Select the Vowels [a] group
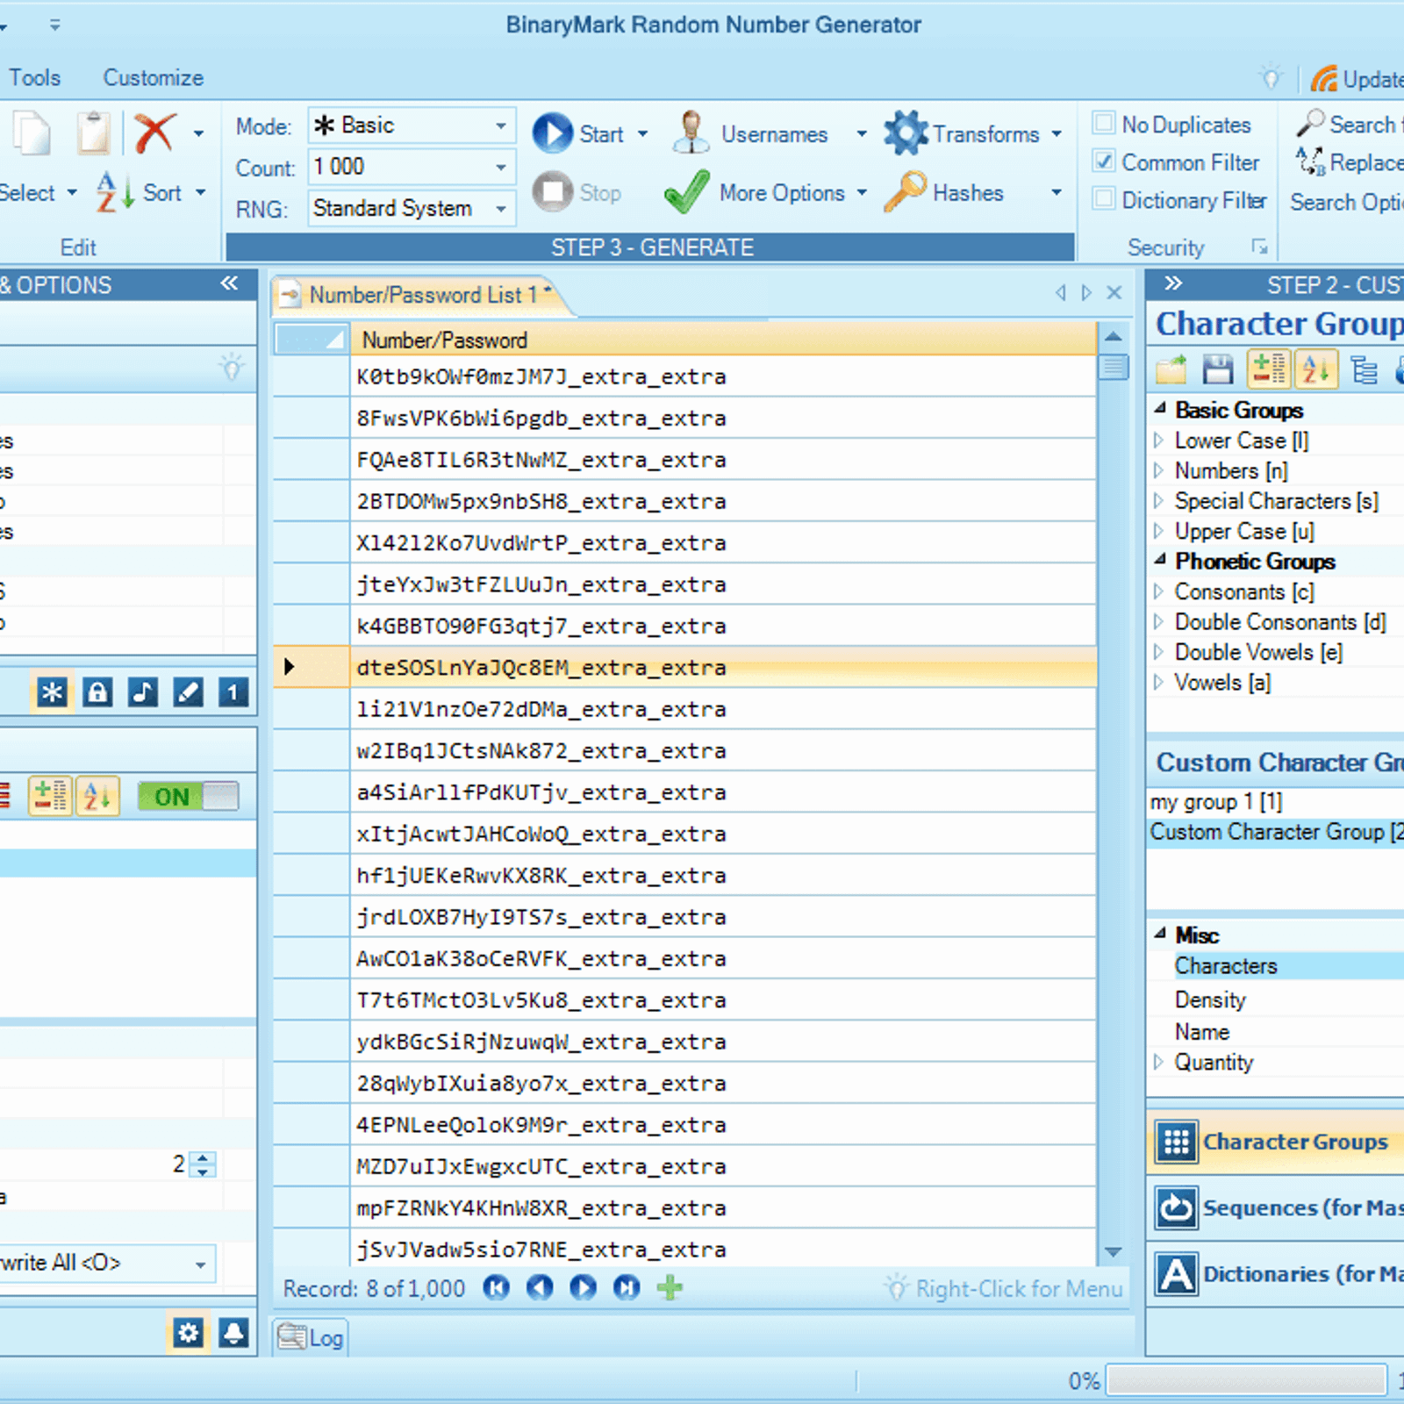 [1222, 683]
